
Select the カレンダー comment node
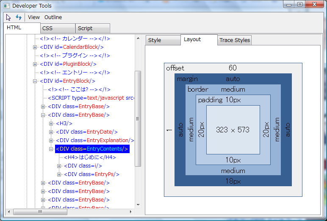coord(75,39)
